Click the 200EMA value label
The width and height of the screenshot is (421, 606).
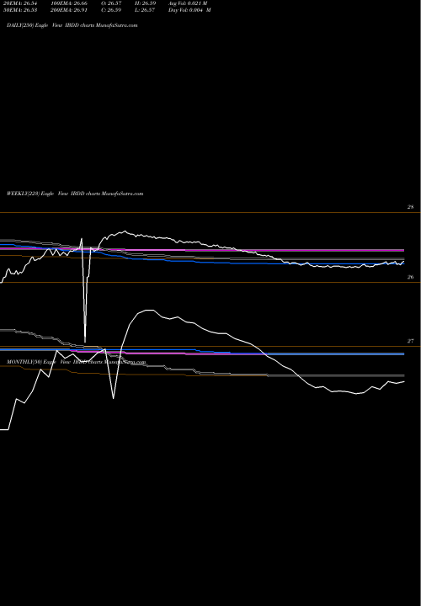pos(68,10)
